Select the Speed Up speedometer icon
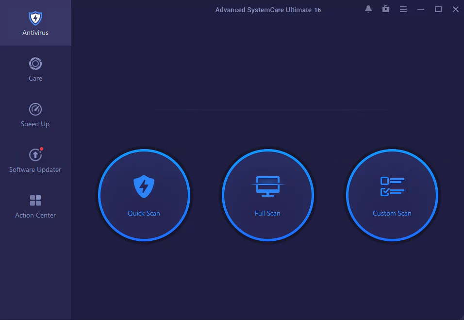This screenshot has height=320, width=464. (35, 109)
